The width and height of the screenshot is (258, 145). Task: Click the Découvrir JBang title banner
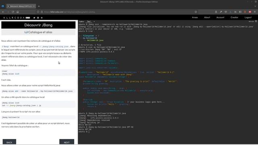click(x=38, y=25)
